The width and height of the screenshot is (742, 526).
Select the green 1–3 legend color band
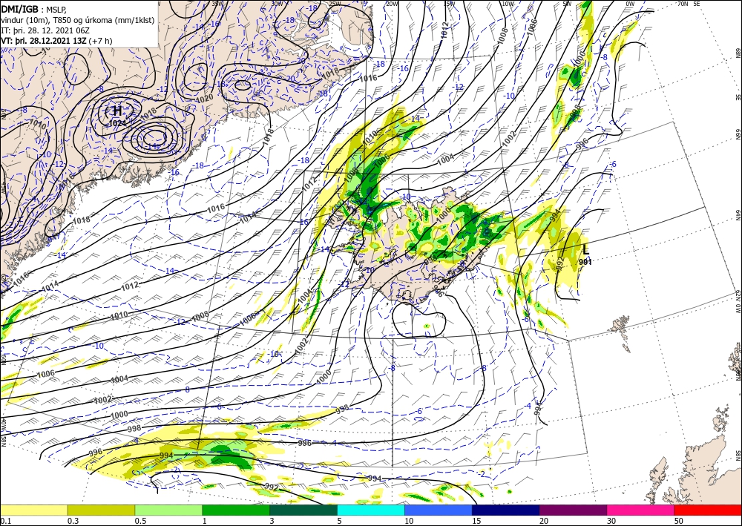[x=236, y=510]
